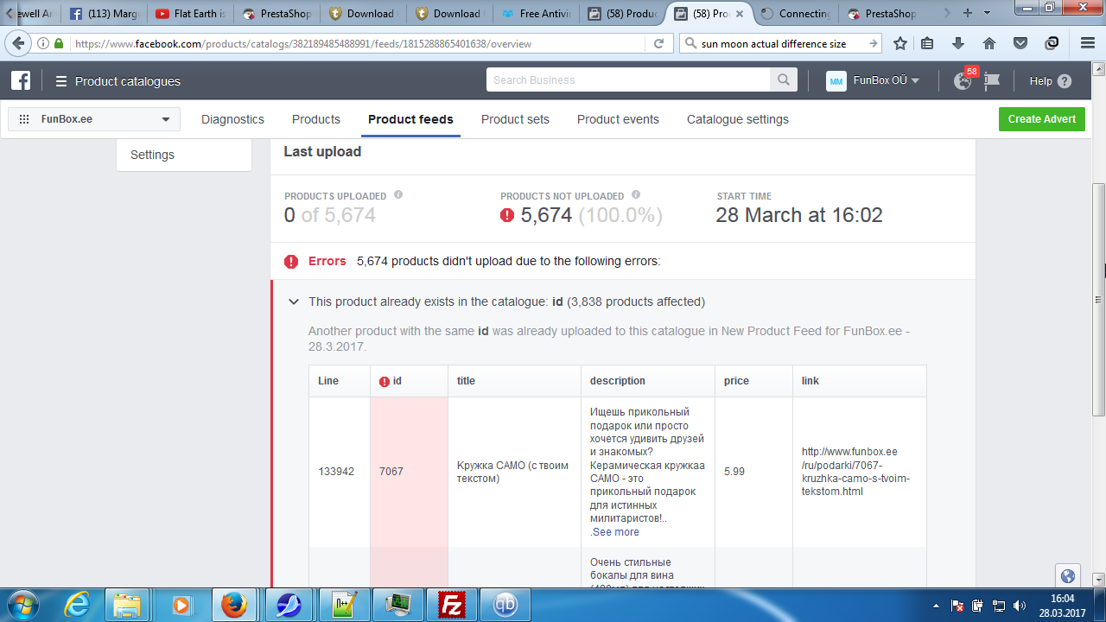This screenshot has width=1106, height=622.
Task: Click the globe button at page bottom-right
Action: click(x=1068, y=576)
